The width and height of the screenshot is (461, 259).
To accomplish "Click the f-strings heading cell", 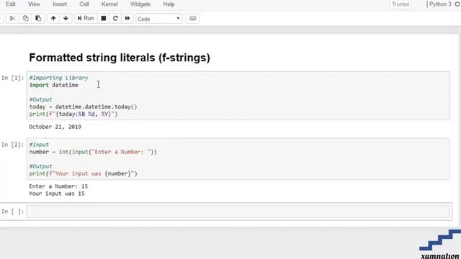I will 120,58.
